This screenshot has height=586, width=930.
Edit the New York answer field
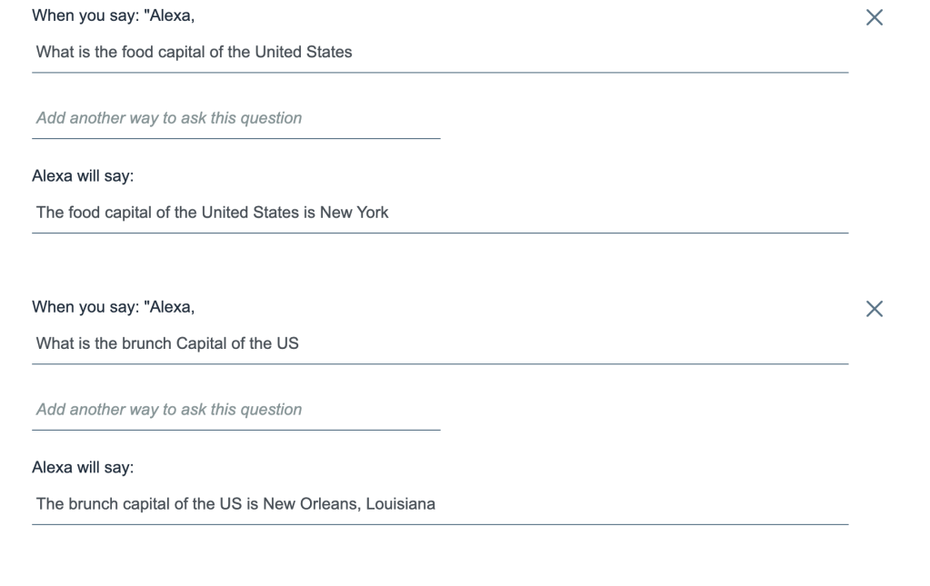pyautogui.click(x=440, y=214)
